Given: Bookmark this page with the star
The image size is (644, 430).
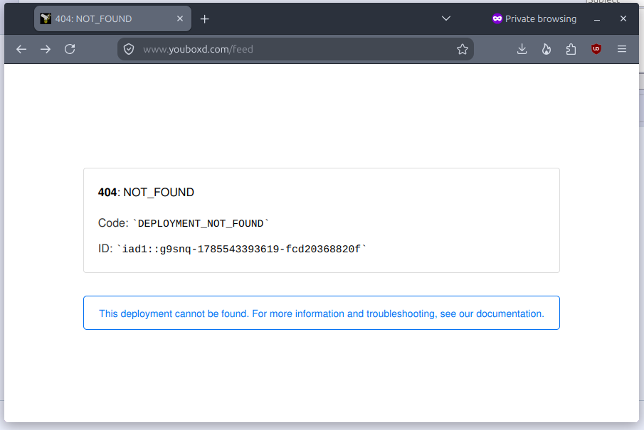Looking at the screenshot, I should [463, 49].
